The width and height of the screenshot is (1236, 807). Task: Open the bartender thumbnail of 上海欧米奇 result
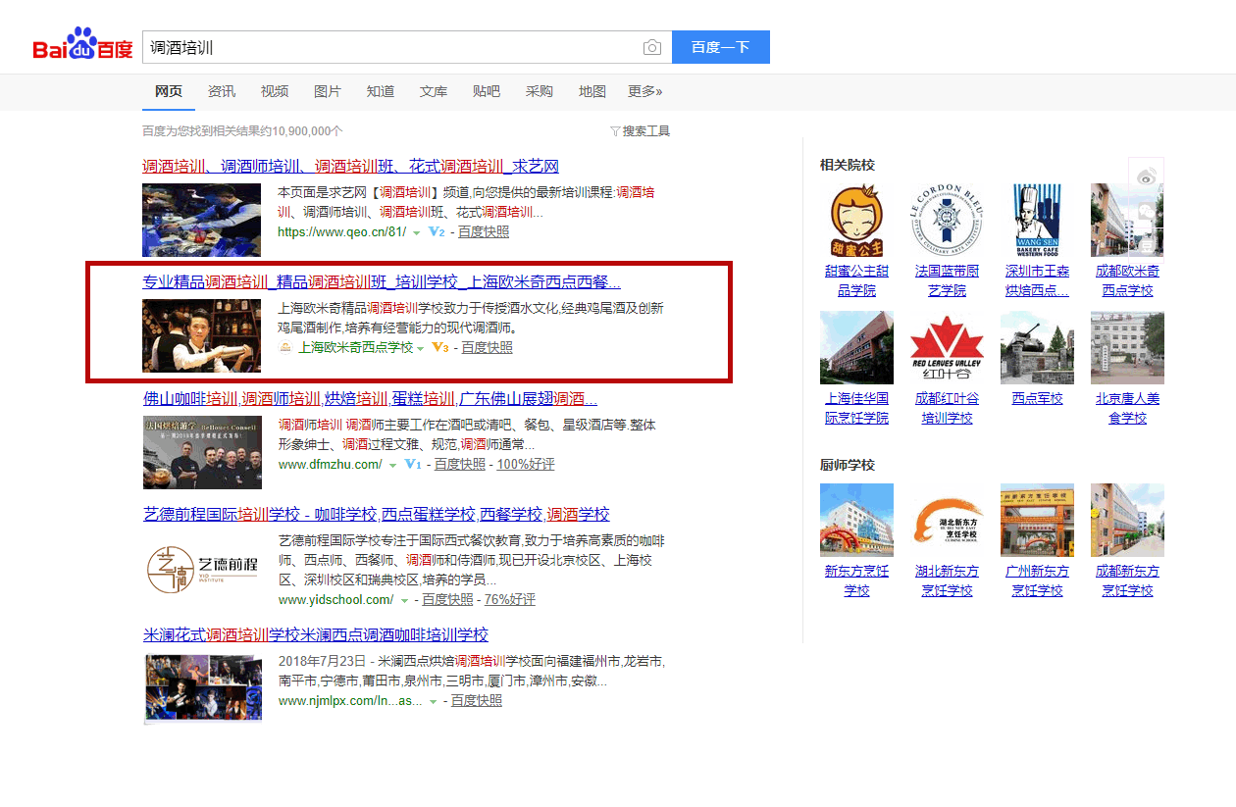click(202, 335)
